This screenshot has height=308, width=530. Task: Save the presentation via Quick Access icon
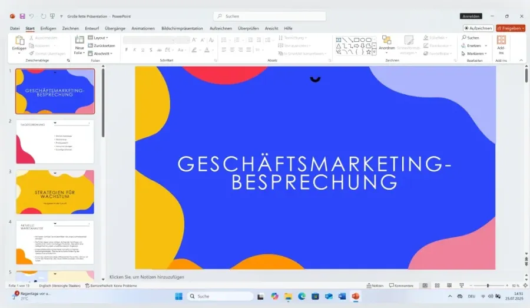coord(22,16)
